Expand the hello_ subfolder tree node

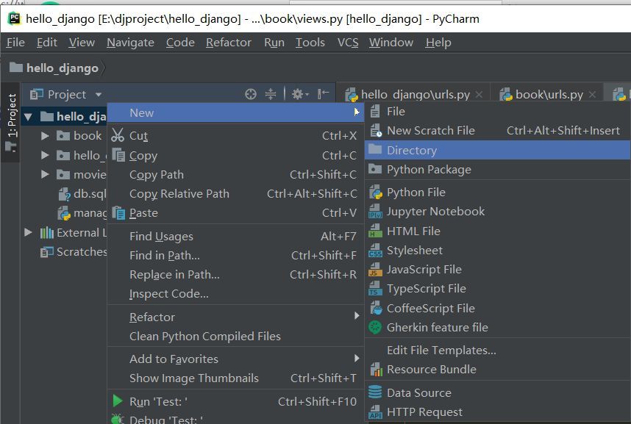click(x=45, y=155)
